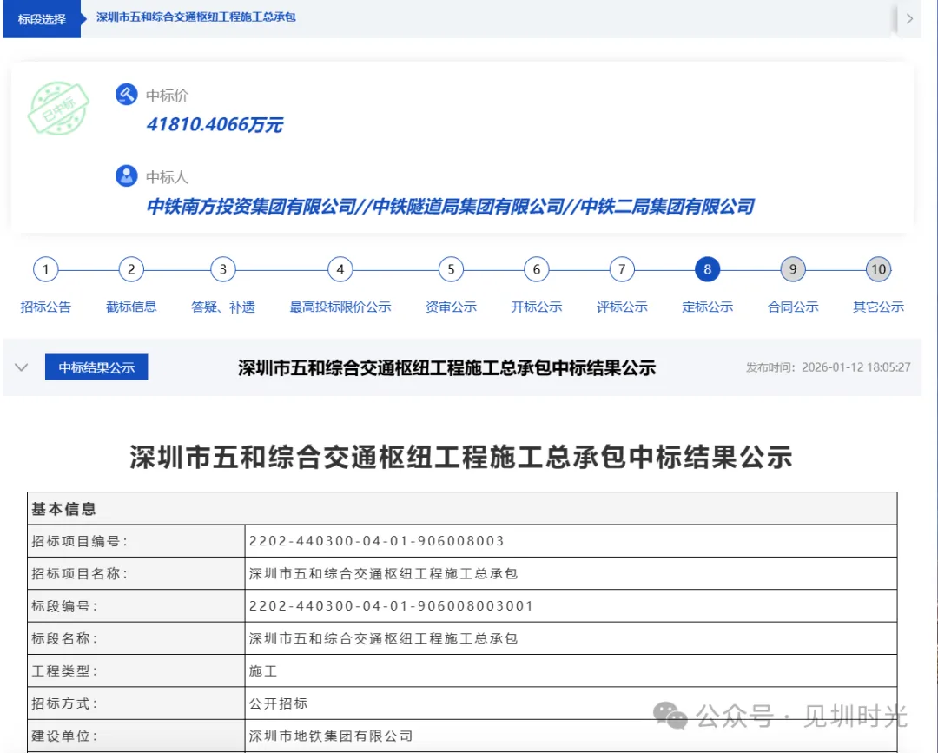Open the 截标信息 stage

click(131, 307)
